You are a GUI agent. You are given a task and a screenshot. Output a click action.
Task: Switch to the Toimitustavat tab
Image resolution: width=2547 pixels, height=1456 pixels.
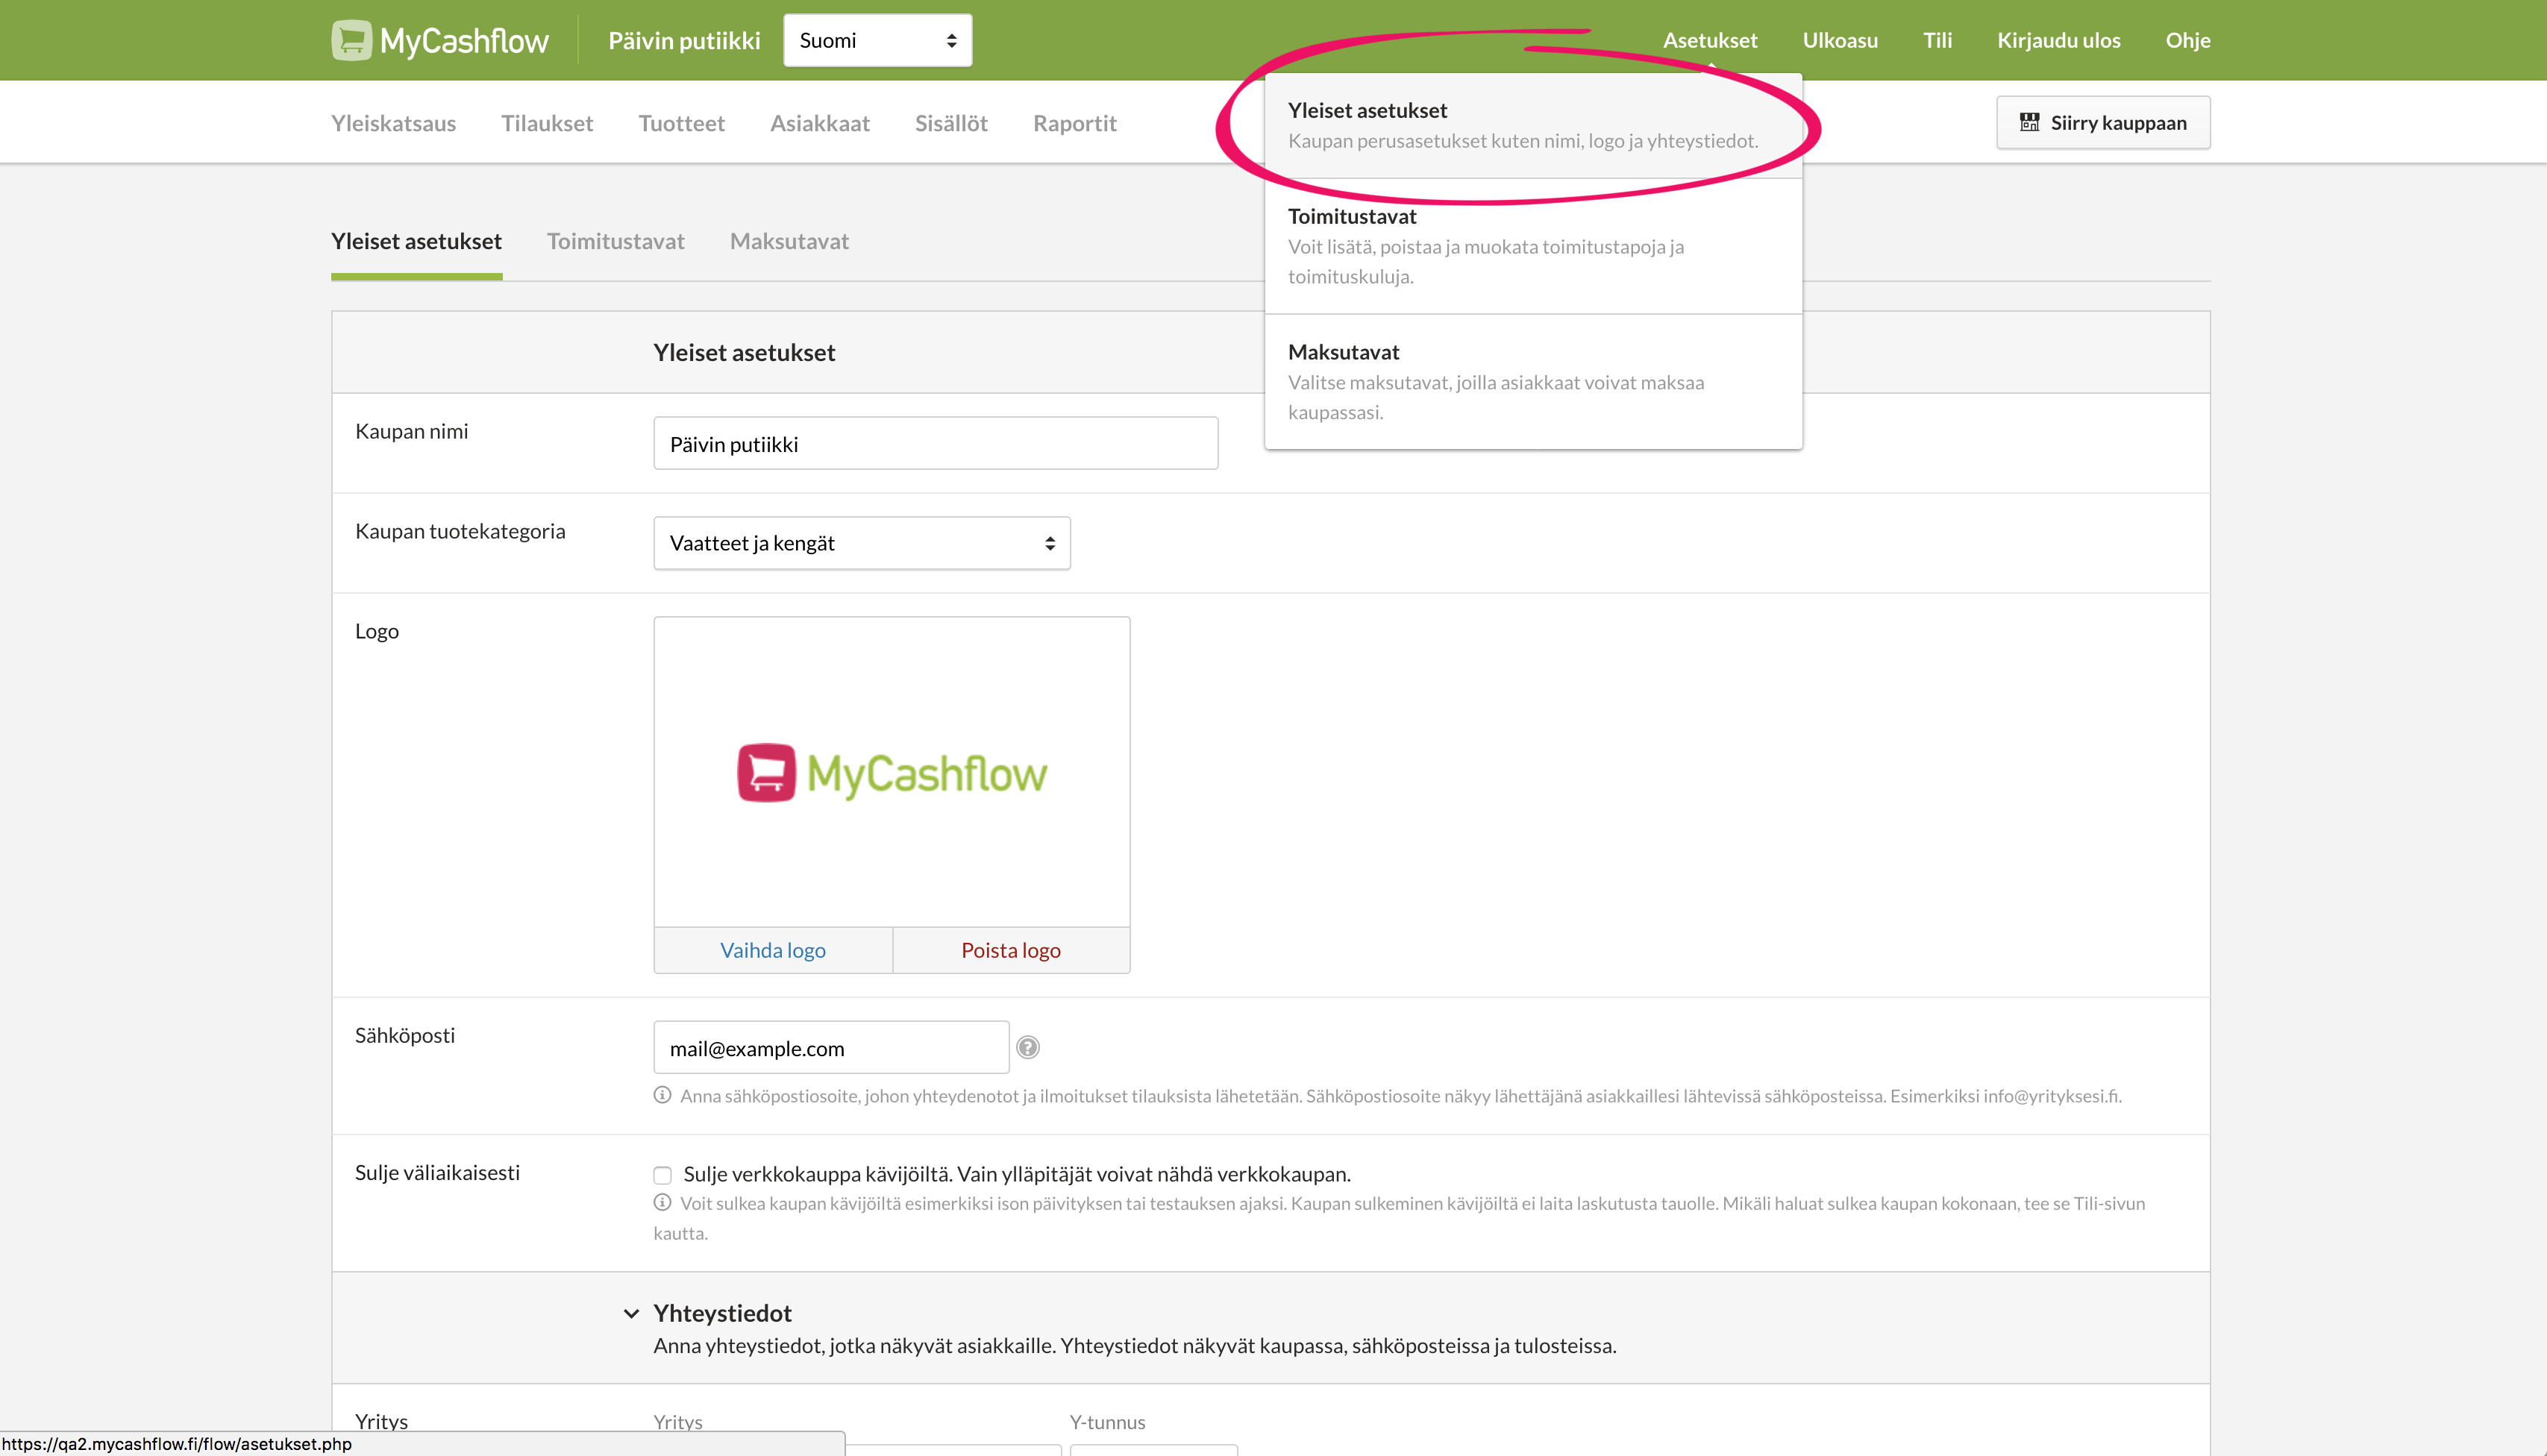(615, 241)
